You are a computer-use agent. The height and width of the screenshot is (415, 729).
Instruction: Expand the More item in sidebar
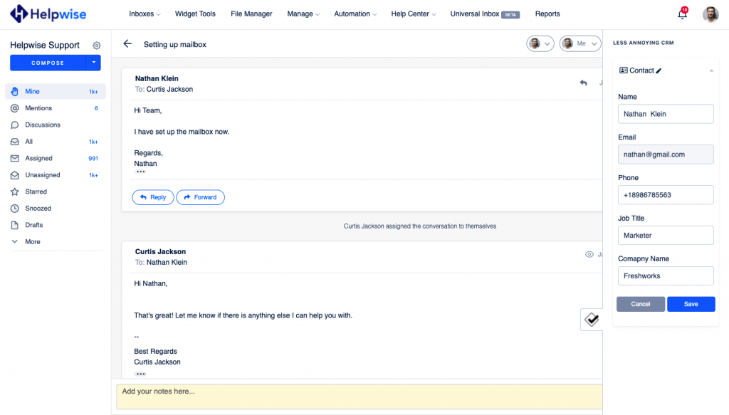pyautogui.click(x=33, y=242)
